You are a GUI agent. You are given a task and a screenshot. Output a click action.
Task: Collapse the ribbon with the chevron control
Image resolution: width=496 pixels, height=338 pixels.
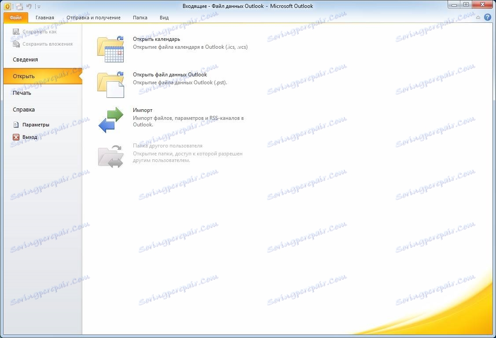(478, 18)
